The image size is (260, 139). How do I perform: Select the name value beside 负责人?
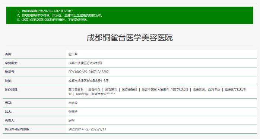[72, 120]
